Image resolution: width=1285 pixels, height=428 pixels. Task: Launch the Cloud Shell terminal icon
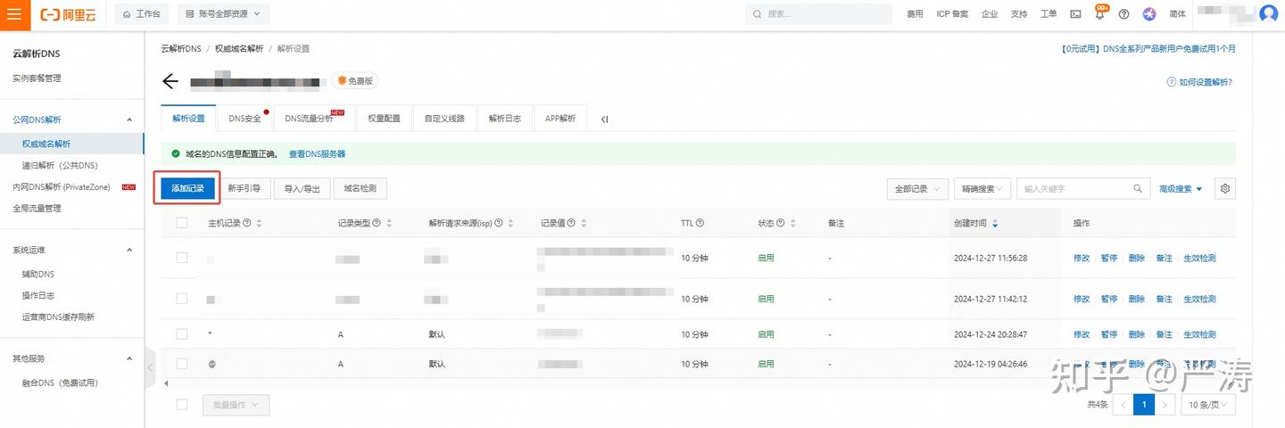point(1076,14)
